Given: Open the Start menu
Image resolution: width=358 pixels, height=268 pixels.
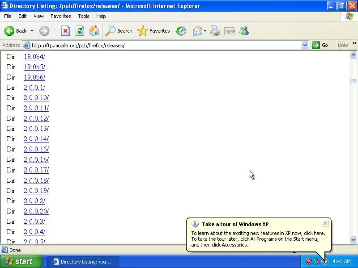Looking at the screenshot, I should click(x=21, y=261).
